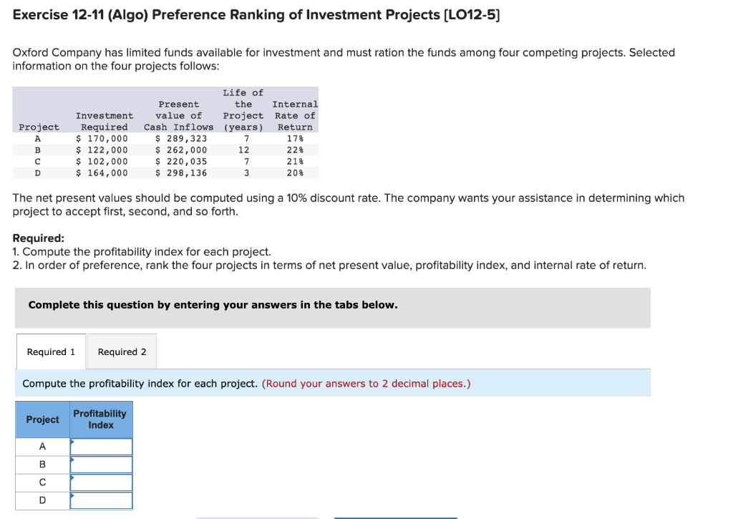733x519 pixels.
Task: Click the Project column header in answer table
Action: pos(42,419)
